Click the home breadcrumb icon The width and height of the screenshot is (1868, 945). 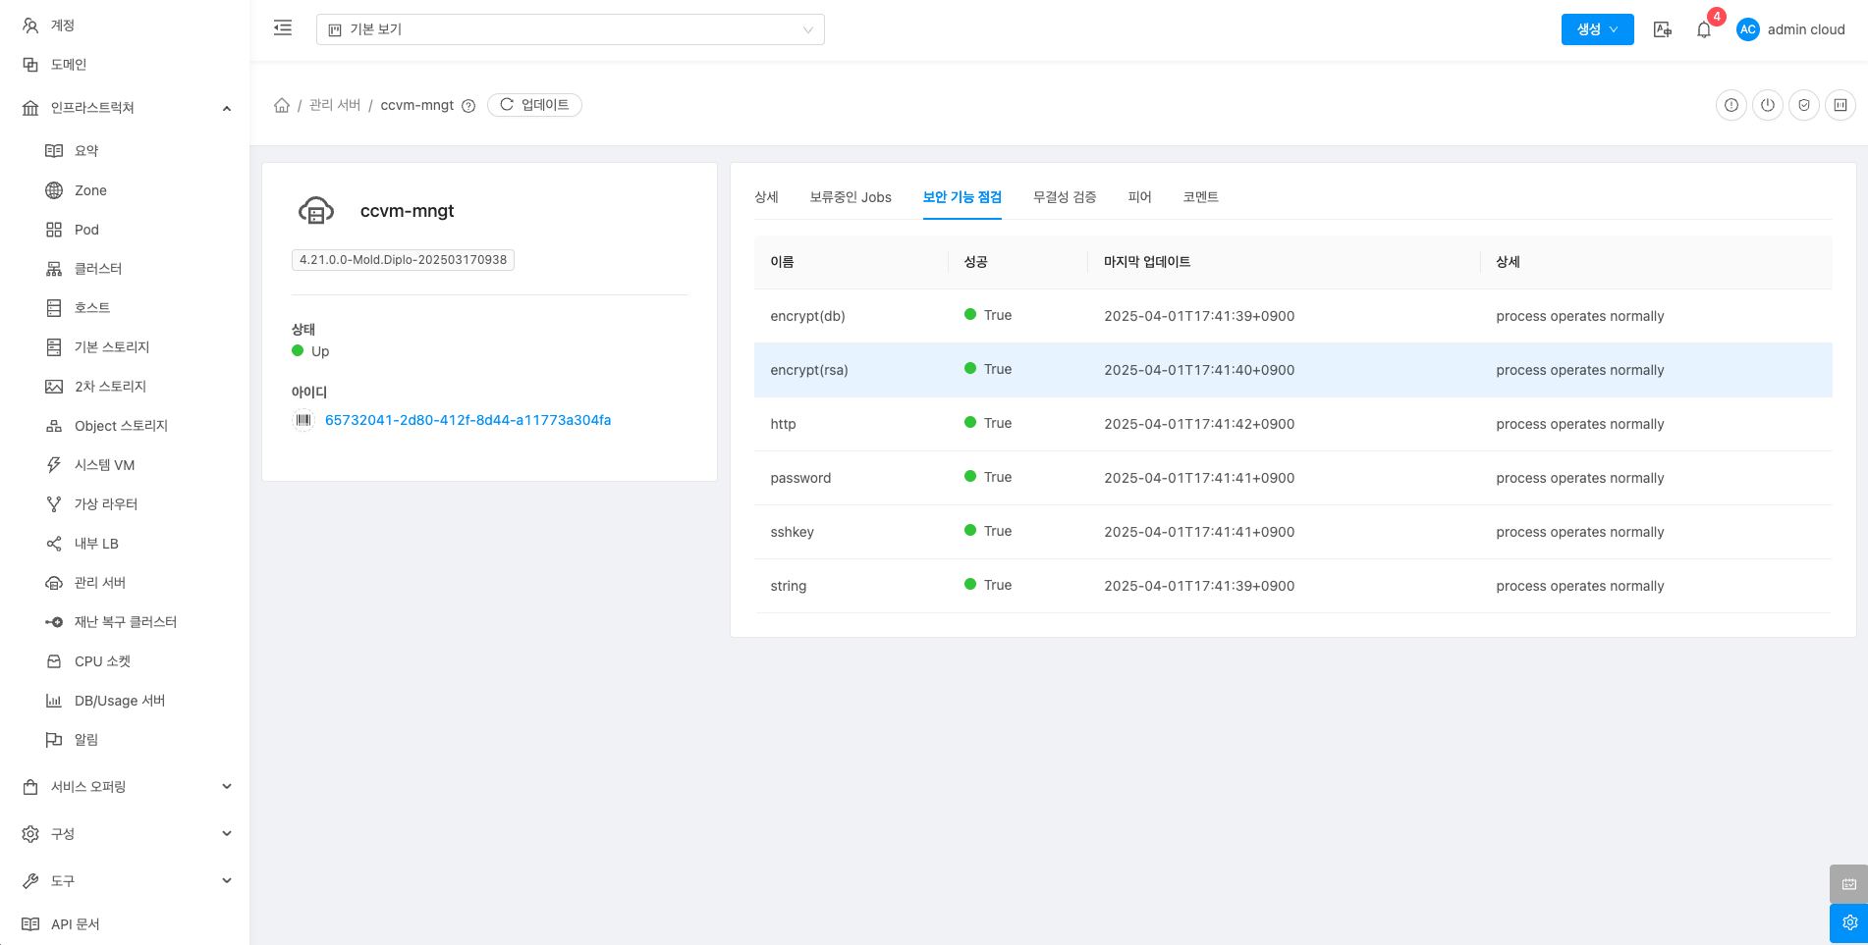[x=282, y=105]
